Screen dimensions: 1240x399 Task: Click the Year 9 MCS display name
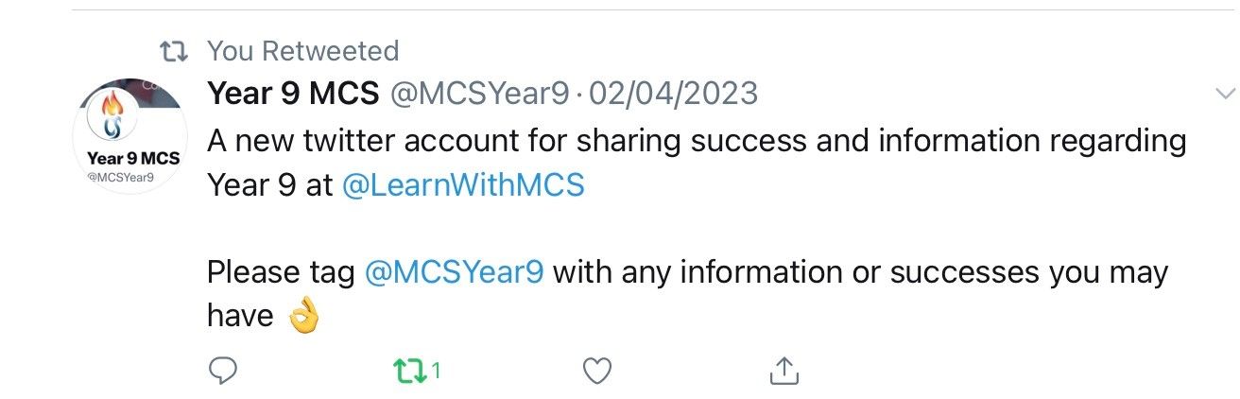tap(293, 93)
